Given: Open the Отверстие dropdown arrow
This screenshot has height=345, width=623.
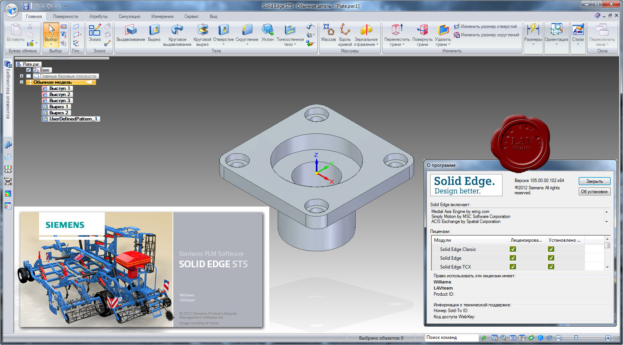Looking at the screenshot, I should (223, 44).
